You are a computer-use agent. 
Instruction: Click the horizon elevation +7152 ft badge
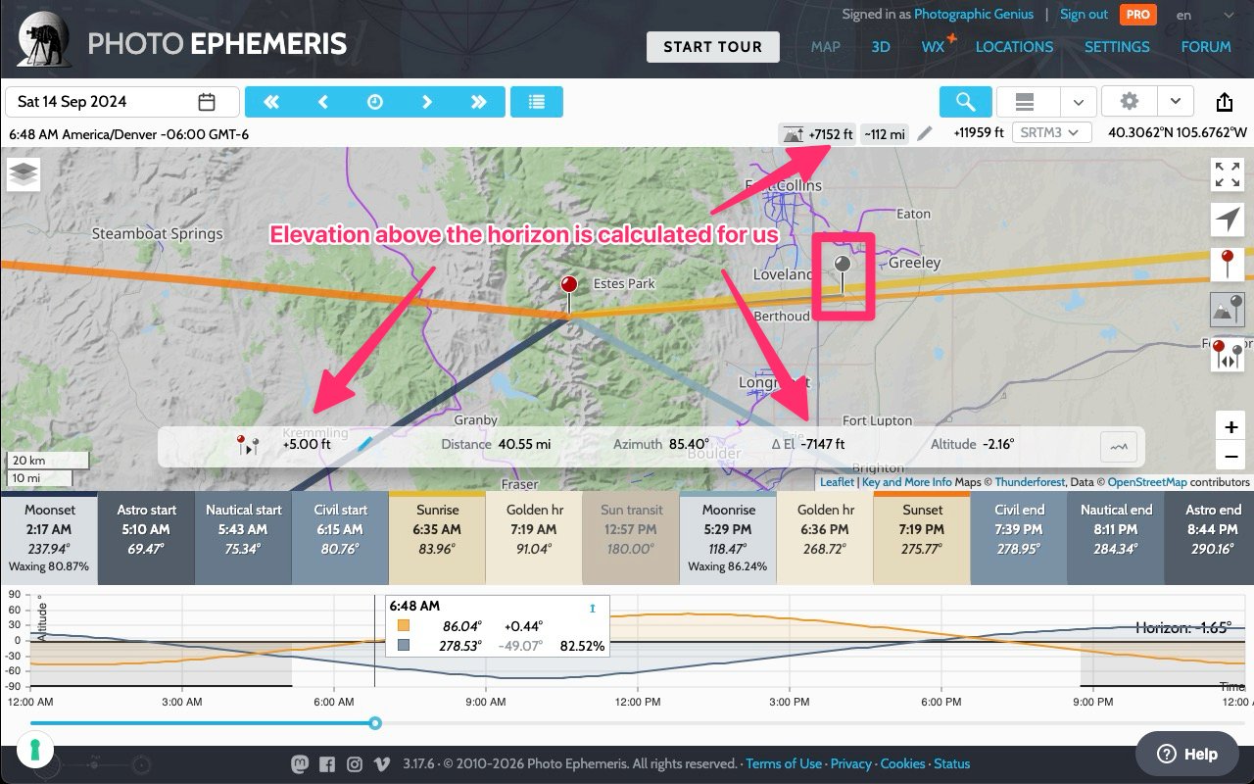[x=817, y=133]
